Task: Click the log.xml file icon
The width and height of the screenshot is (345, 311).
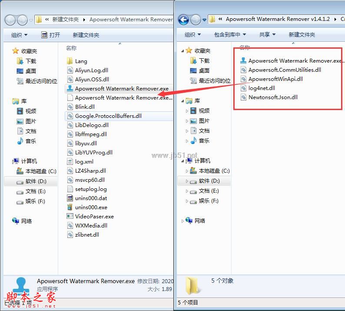Action: pos(70,161)
